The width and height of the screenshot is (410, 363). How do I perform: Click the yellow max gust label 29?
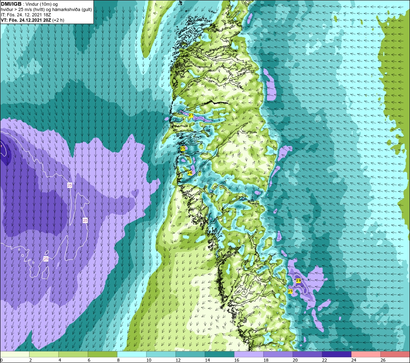[298, 280]
